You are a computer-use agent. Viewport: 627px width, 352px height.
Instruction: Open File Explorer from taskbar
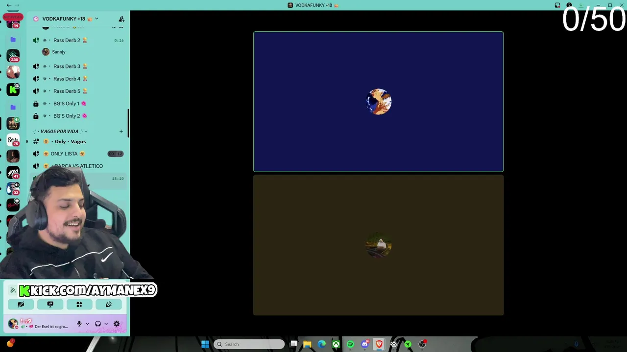pyautogui.click(x=307, y=344)
